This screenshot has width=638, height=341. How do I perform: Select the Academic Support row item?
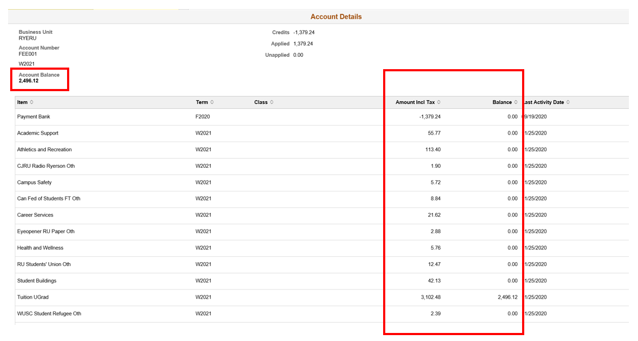[x=38, y=133]
